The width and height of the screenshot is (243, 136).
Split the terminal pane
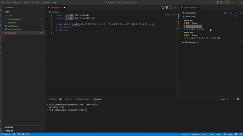(x=234, y=99)
